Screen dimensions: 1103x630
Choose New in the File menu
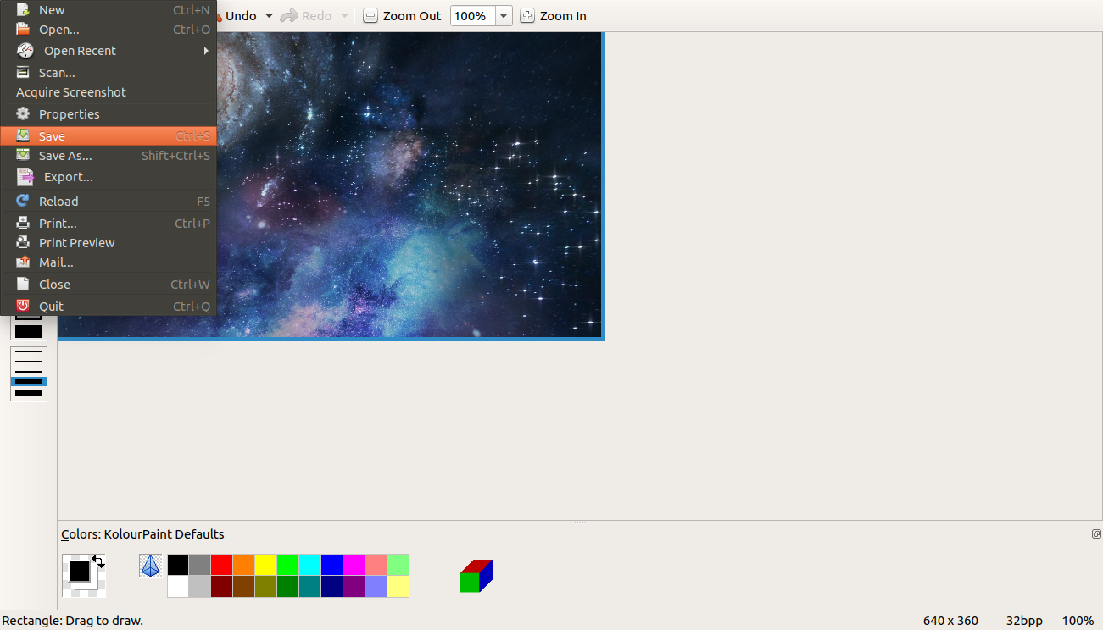109,10
